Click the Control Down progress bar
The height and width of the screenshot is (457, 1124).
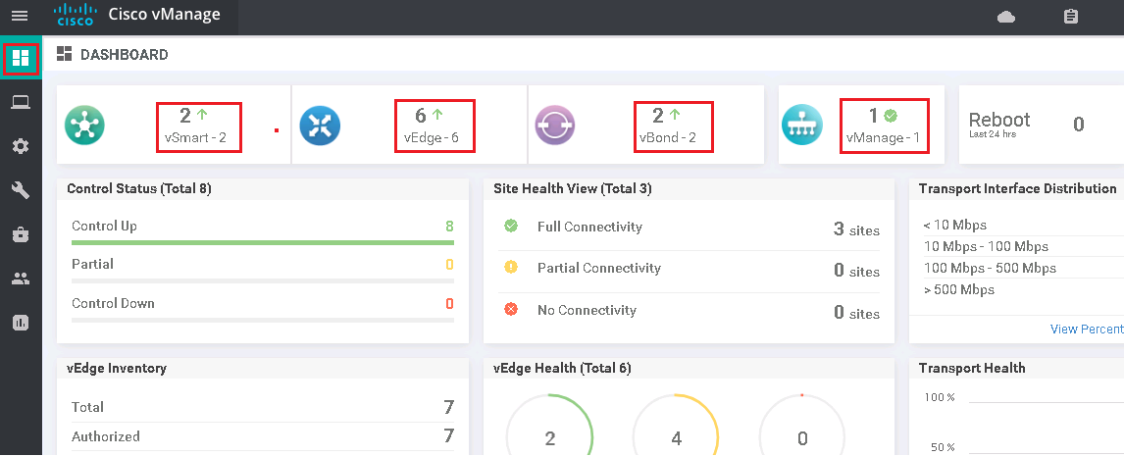262,320
